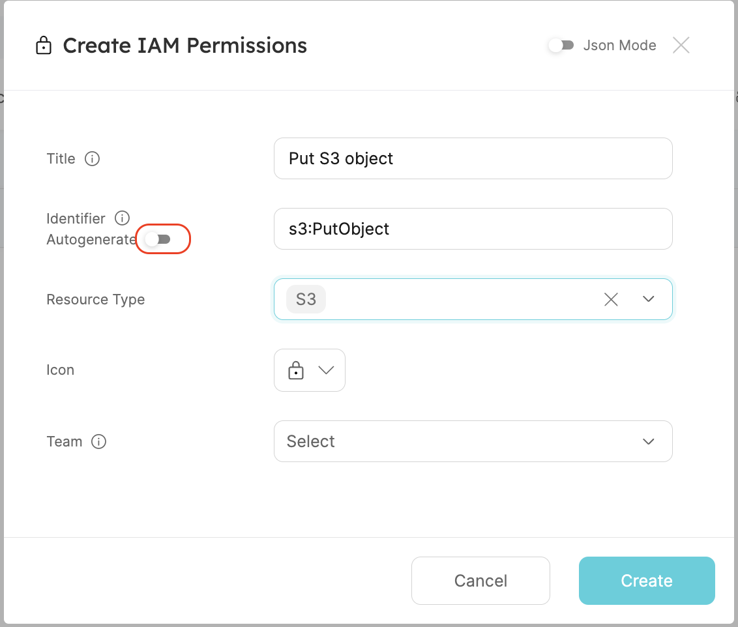
Task: Click the Cancel button
Action: [x=480, y=581]
